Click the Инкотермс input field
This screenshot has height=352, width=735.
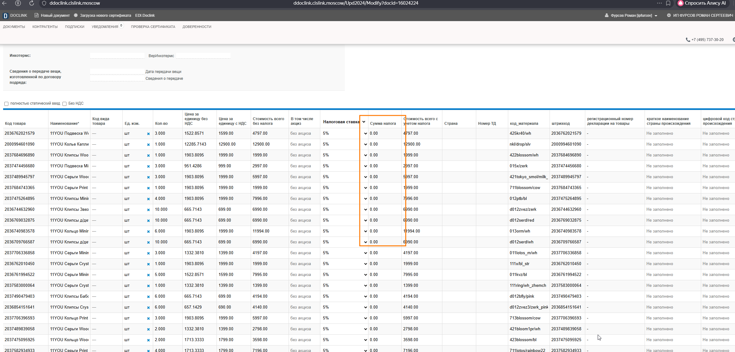(x=117, y=56)
